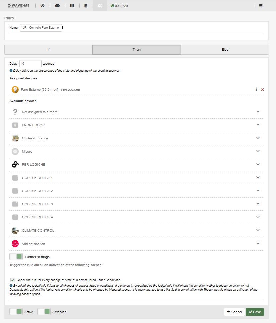Expand the FRONT DOOR device list
The image size is (276, 323).
click(258, 125)
